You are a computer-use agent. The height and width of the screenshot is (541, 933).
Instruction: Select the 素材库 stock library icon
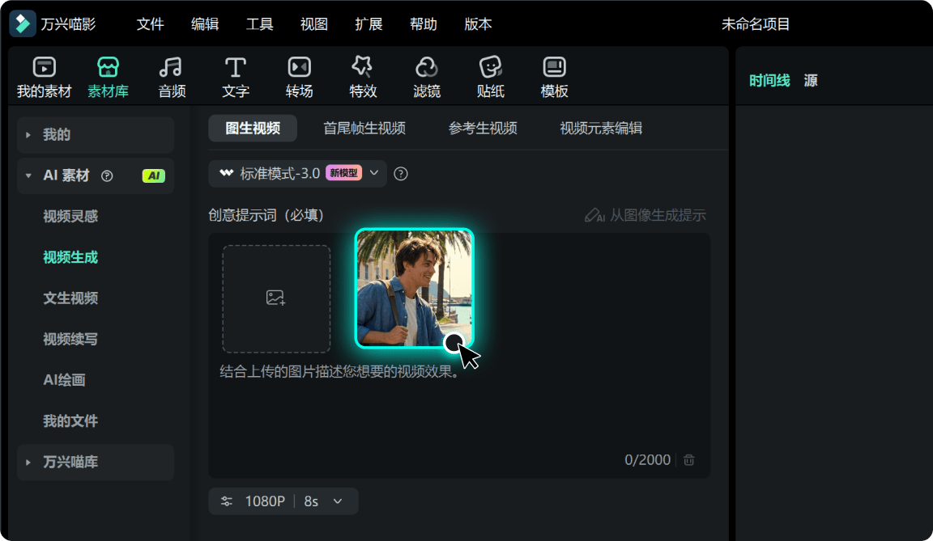tap(108, 67)
